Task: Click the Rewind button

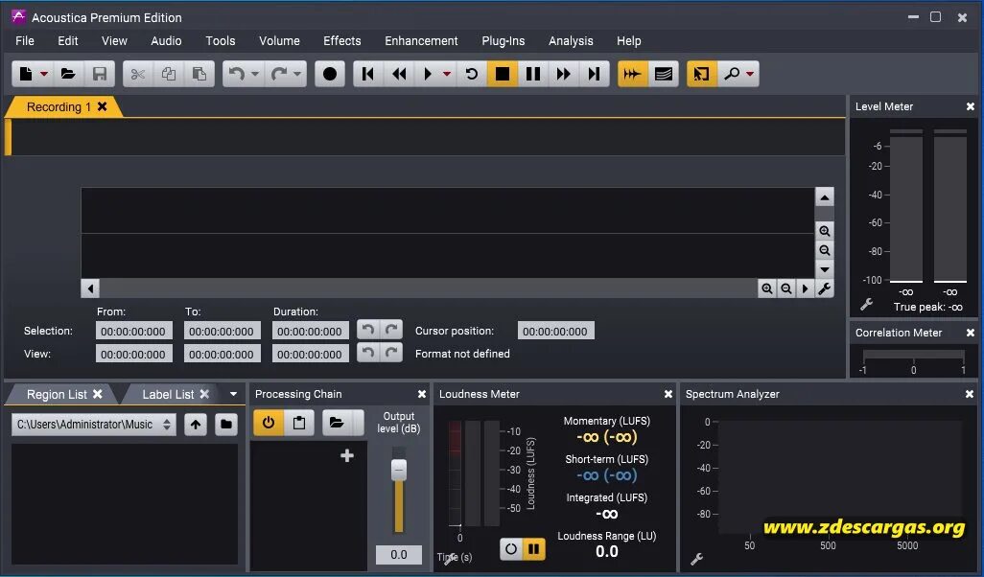Action: point(399,74)
